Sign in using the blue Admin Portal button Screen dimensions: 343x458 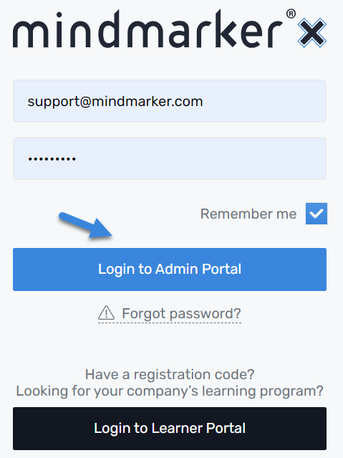tap(170, 269)
